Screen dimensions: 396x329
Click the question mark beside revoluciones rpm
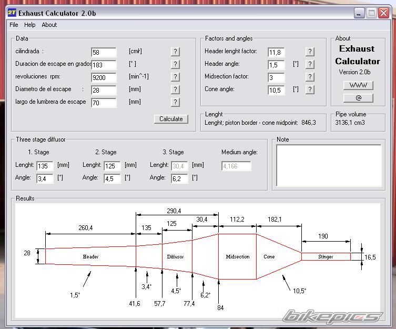point(175,77)
